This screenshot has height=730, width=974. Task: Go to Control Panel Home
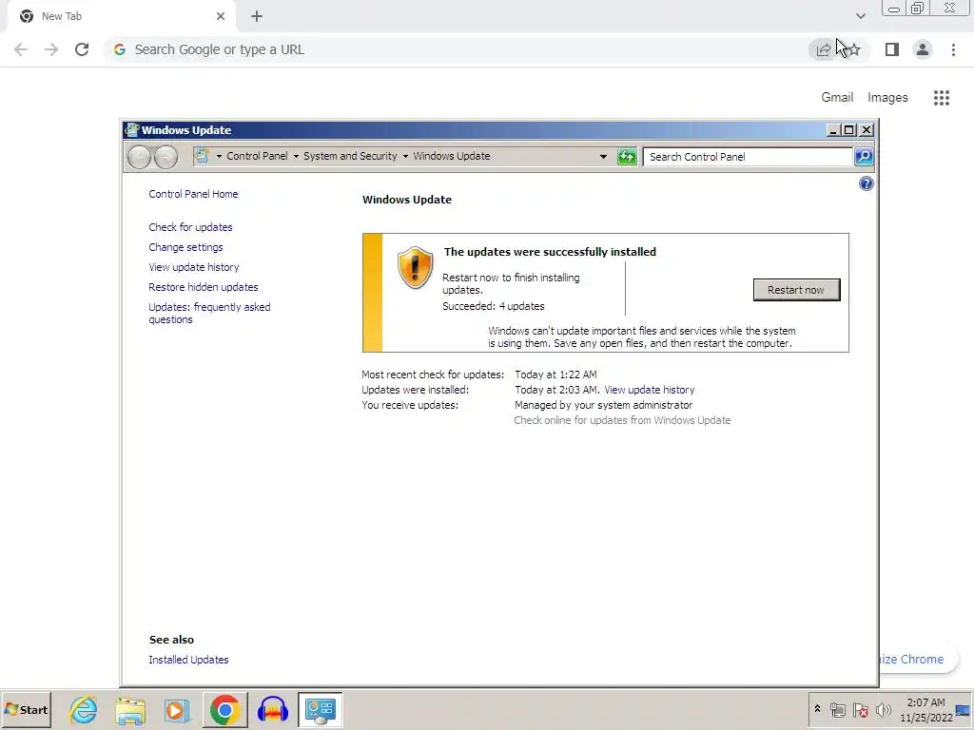193,194
